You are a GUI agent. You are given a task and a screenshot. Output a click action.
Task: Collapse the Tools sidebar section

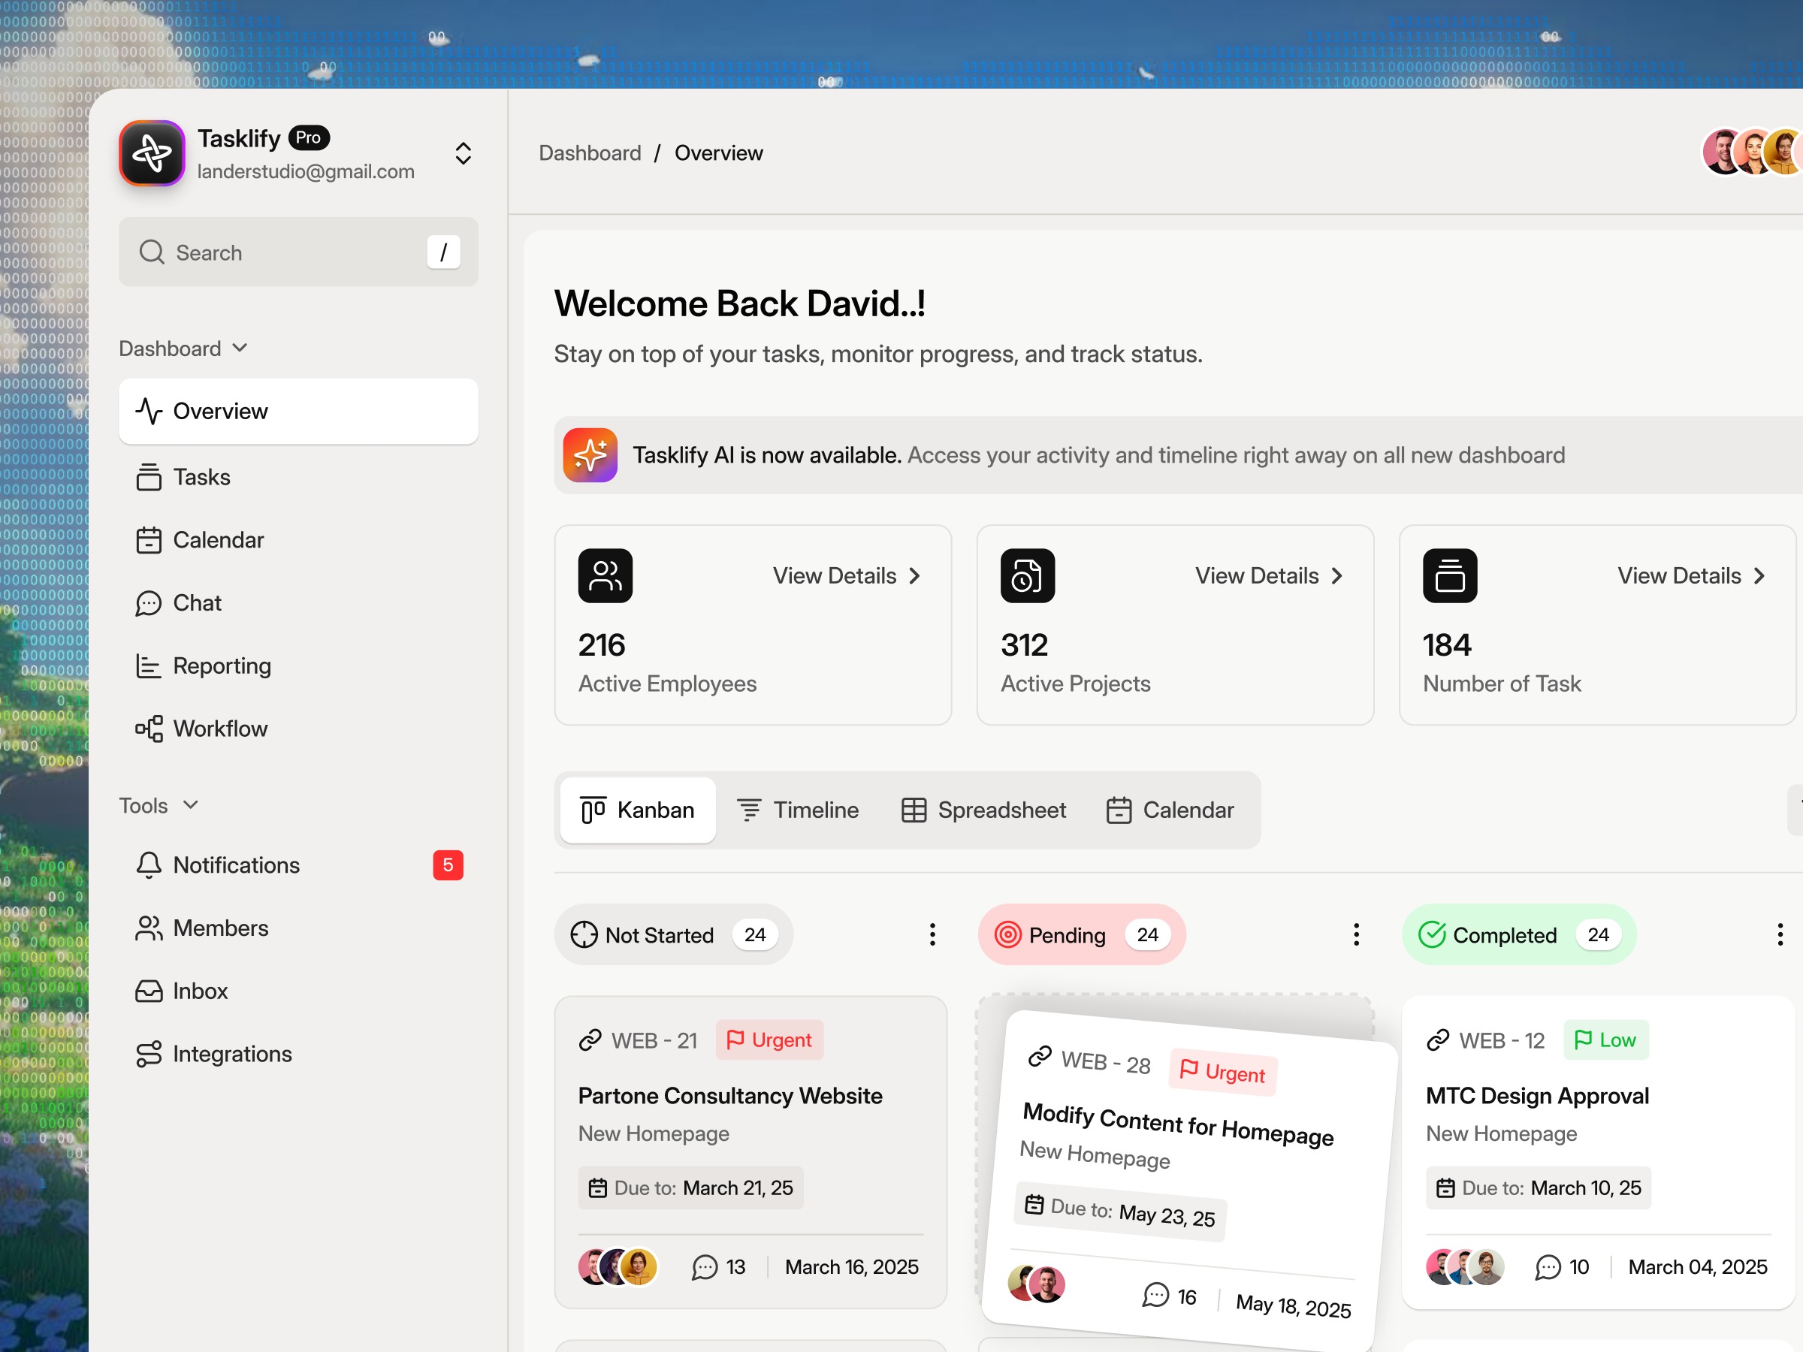(160, 805)
